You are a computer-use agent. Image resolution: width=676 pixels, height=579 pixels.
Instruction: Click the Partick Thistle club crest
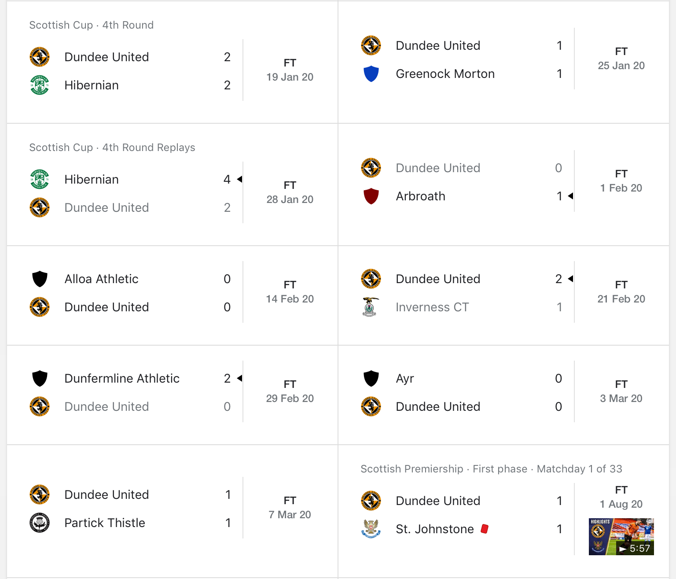[x=40, y=523]
